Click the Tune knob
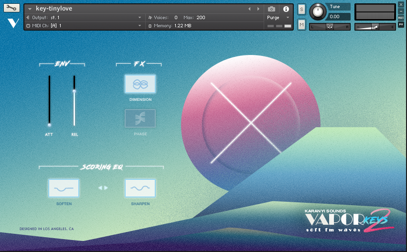Viewport: 407px width, 252px height. [318, 11]
